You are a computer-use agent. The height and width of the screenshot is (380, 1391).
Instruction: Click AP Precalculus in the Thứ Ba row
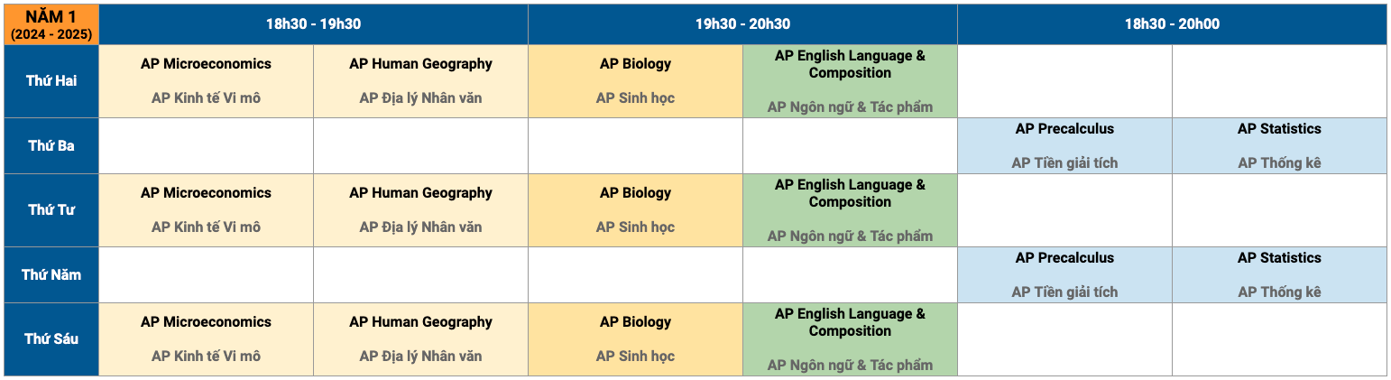click(1064, 145)
